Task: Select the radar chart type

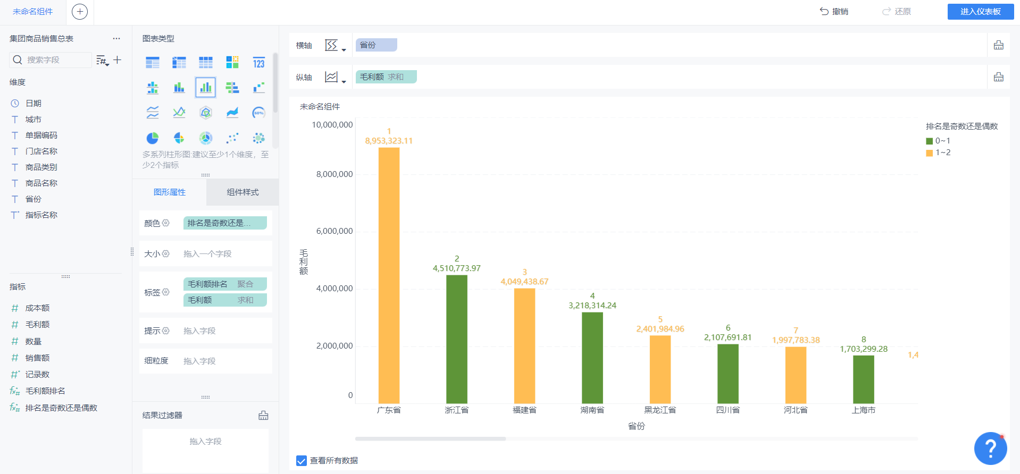Action: tap(206, 113)
